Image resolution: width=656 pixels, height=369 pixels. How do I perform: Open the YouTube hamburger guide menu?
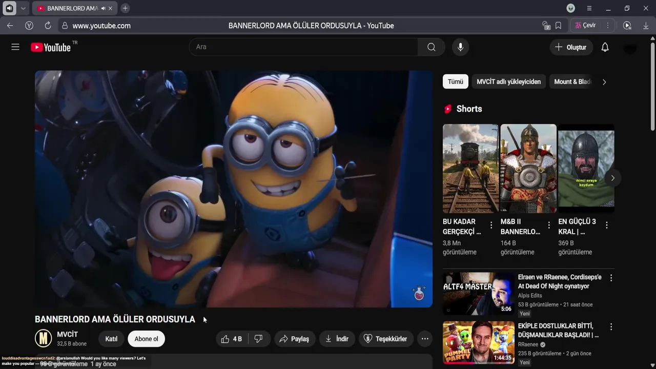click(15, 47)
